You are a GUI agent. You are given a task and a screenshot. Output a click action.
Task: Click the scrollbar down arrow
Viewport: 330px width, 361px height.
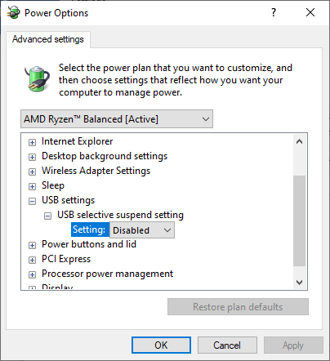[x=299, y=283]
